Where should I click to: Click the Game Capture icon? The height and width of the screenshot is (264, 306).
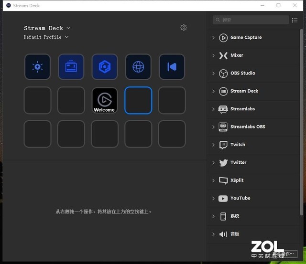223,38
